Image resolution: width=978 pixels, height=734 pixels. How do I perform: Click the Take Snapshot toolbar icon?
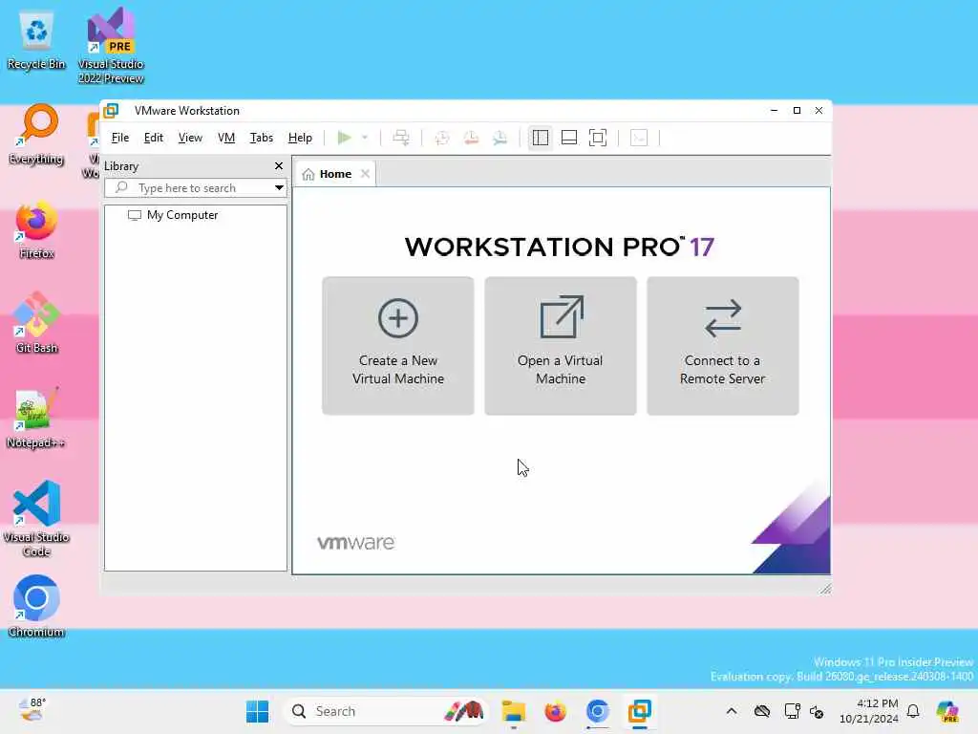tap(441, 138)
